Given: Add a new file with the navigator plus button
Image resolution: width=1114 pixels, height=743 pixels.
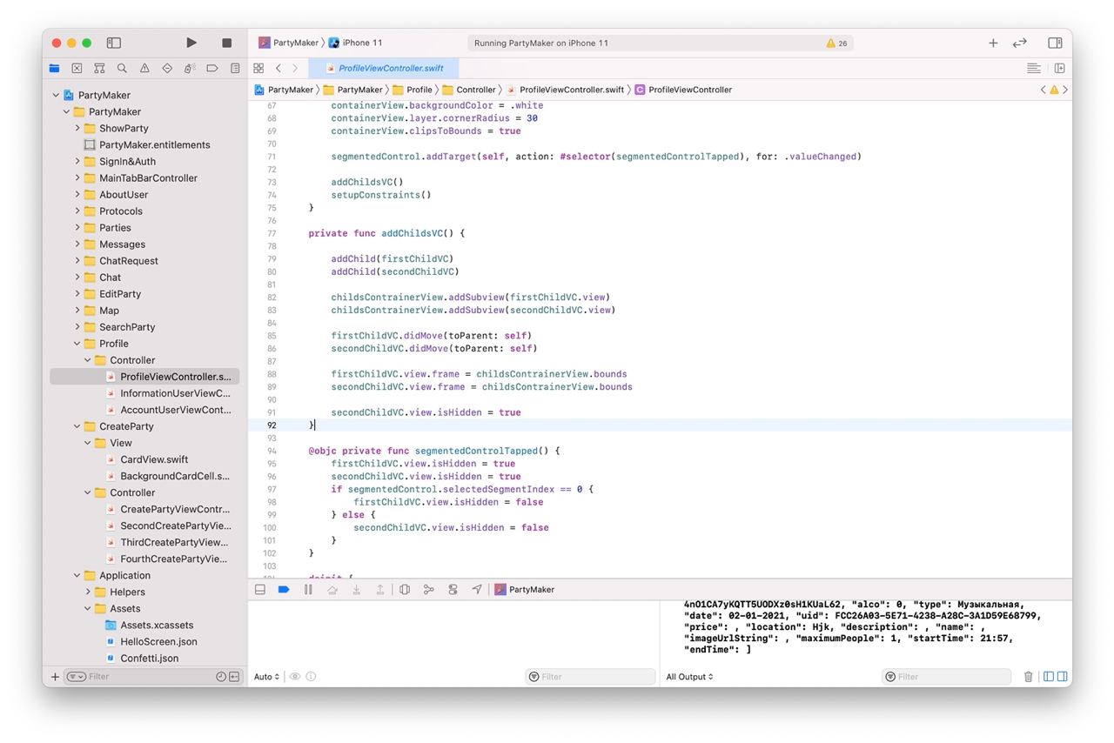Looking at the screenshot, I should tap(55, 676).
